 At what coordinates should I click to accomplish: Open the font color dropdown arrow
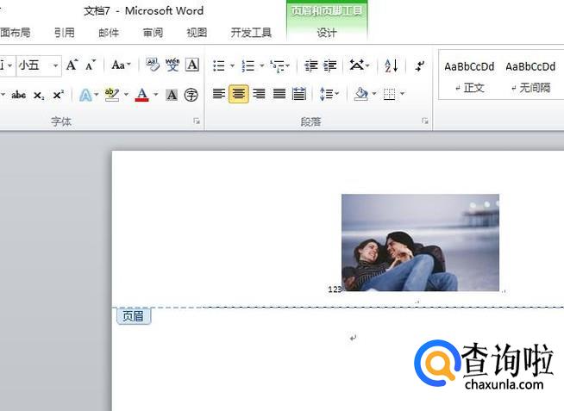[x=156, y=95]
